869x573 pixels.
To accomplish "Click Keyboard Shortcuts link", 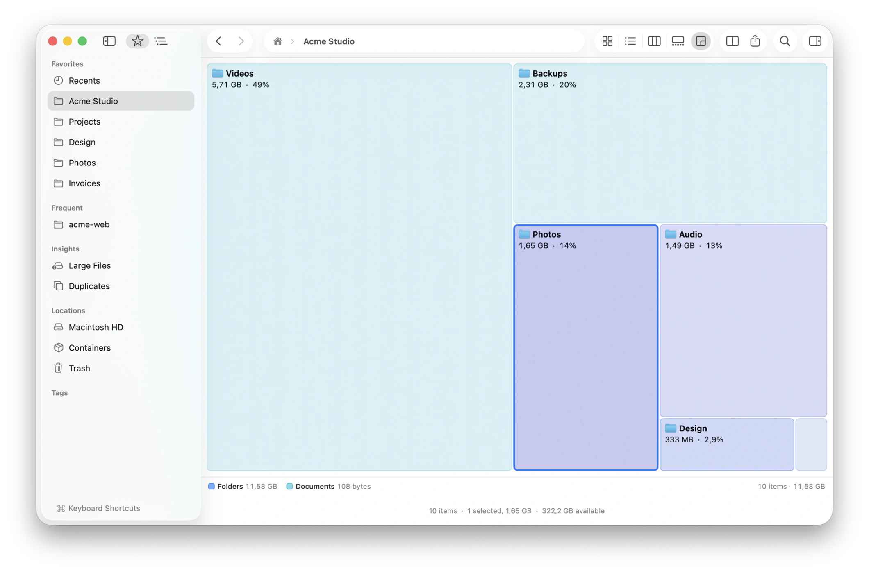I will coord(99,508).
